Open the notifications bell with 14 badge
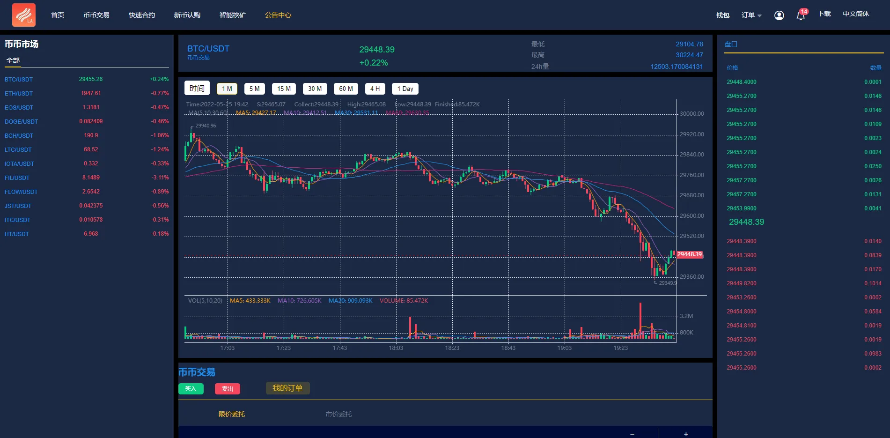Viewport: 890px width, 438px height. [x=801, y=15]
